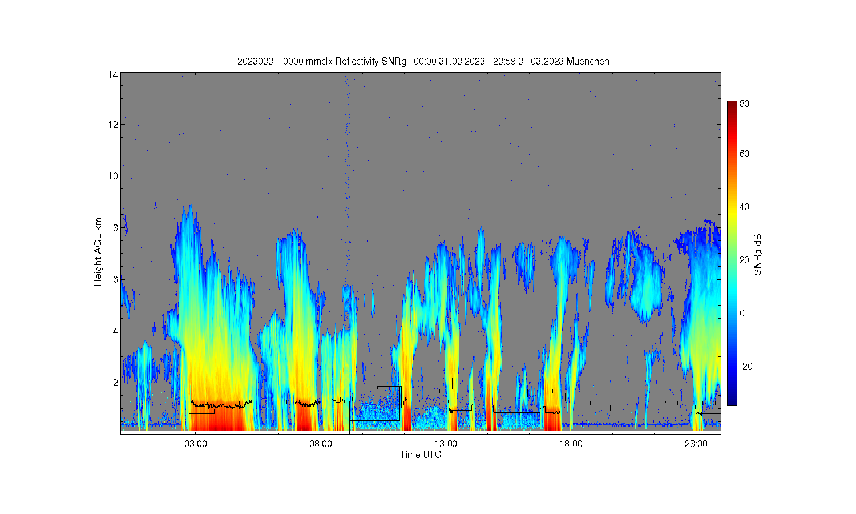This screenshot has width=856, height=514.
Task: Click the 23:00 time tick label
Action: (x=696, y=444)
